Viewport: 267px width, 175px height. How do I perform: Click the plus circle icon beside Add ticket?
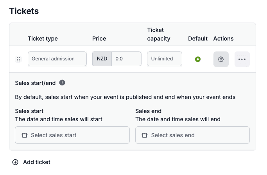click(x=15, y=162)
